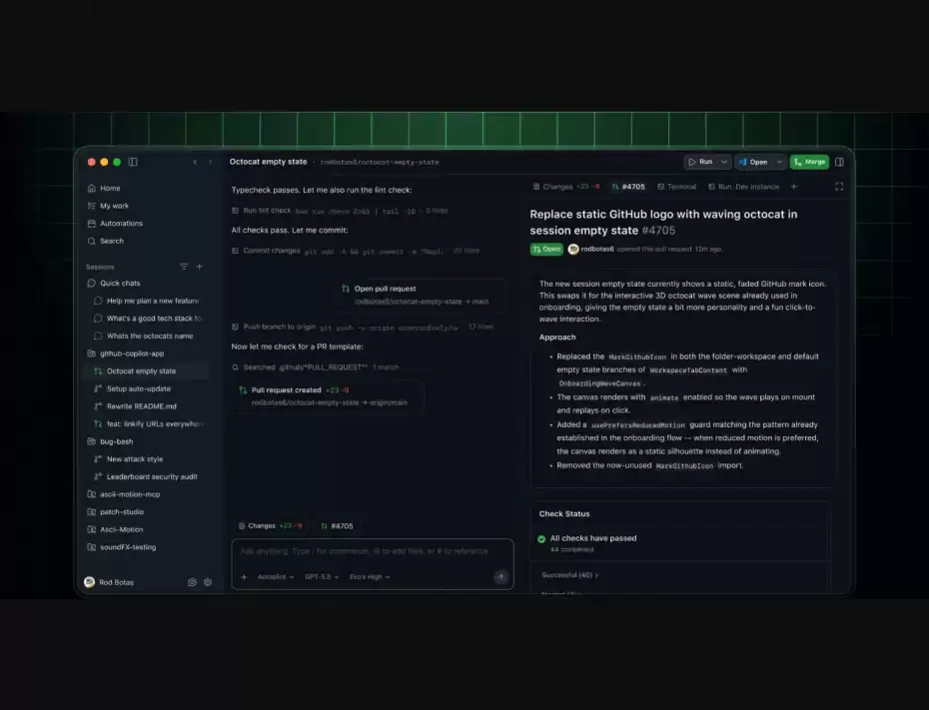
Task: Open My work in the sidebar
Action: pos(114,206)
